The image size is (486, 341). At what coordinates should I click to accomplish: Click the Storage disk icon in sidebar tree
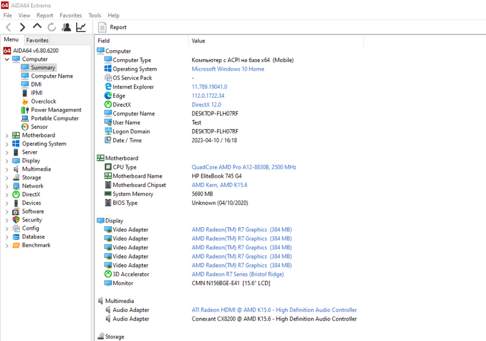(x=16, y=178)
